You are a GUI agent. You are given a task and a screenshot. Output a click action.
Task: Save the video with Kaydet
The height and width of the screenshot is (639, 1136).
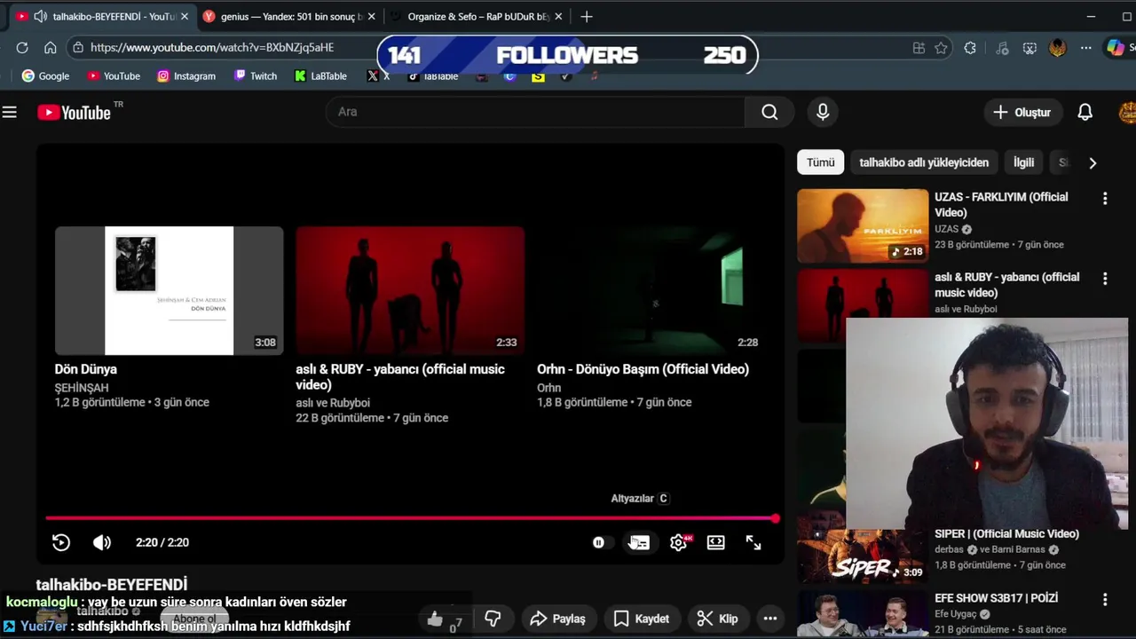coord(642,619)
